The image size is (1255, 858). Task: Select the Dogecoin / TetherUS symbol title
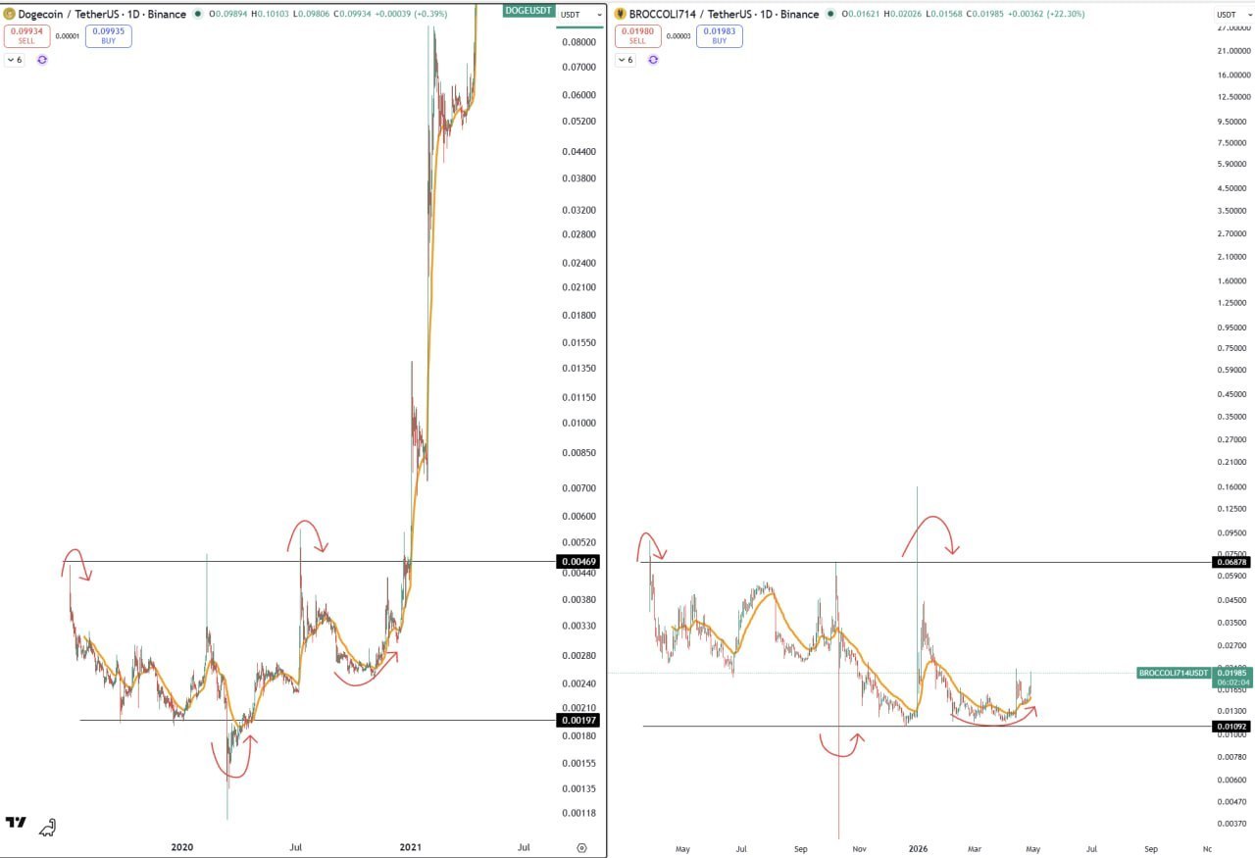(102, 14)
